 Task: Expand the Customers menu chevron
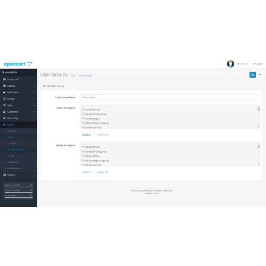coord(34,112)
